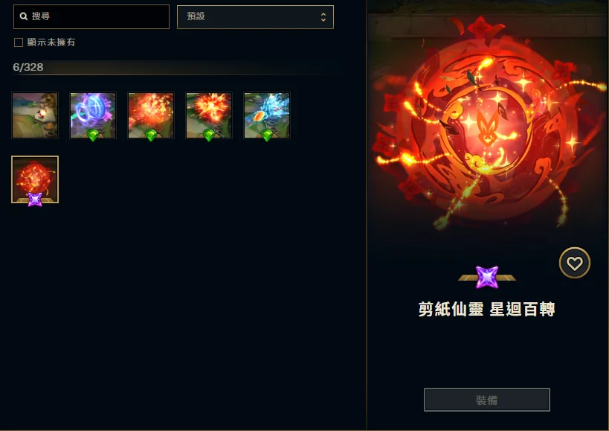Click the magnifier search icon
The width and height of the screenshot is (609, 431).
(x=24, y=16)
